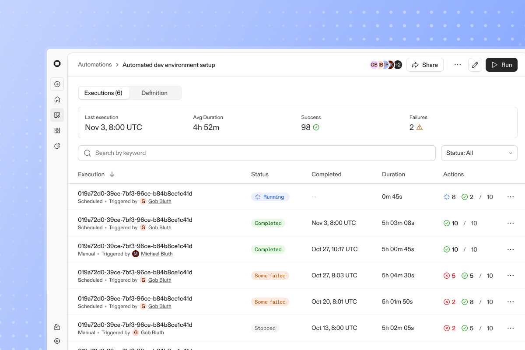Open the Michael Bluth user link

click(x=157, y=254)
